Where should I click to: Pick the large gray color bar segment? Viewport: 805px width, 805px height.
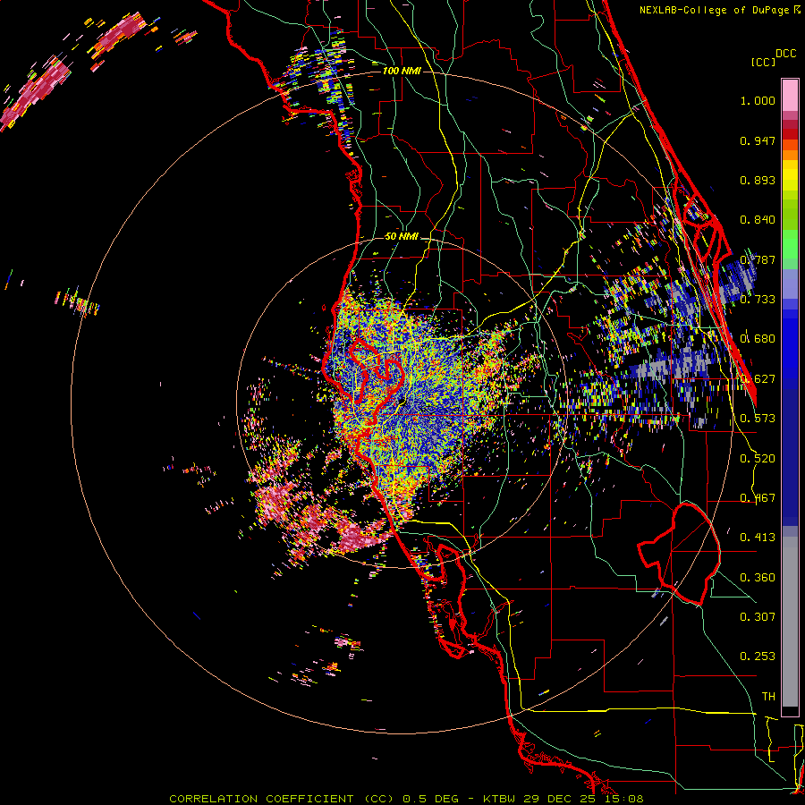[x=790, y=622]
